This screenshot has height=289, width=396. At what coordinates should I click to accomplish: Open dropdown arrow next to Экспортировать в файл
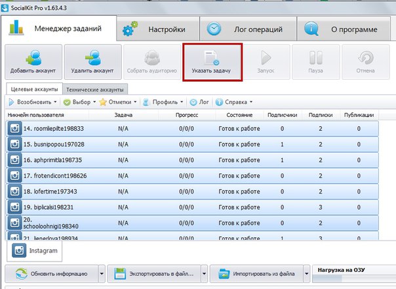point(205,273)
